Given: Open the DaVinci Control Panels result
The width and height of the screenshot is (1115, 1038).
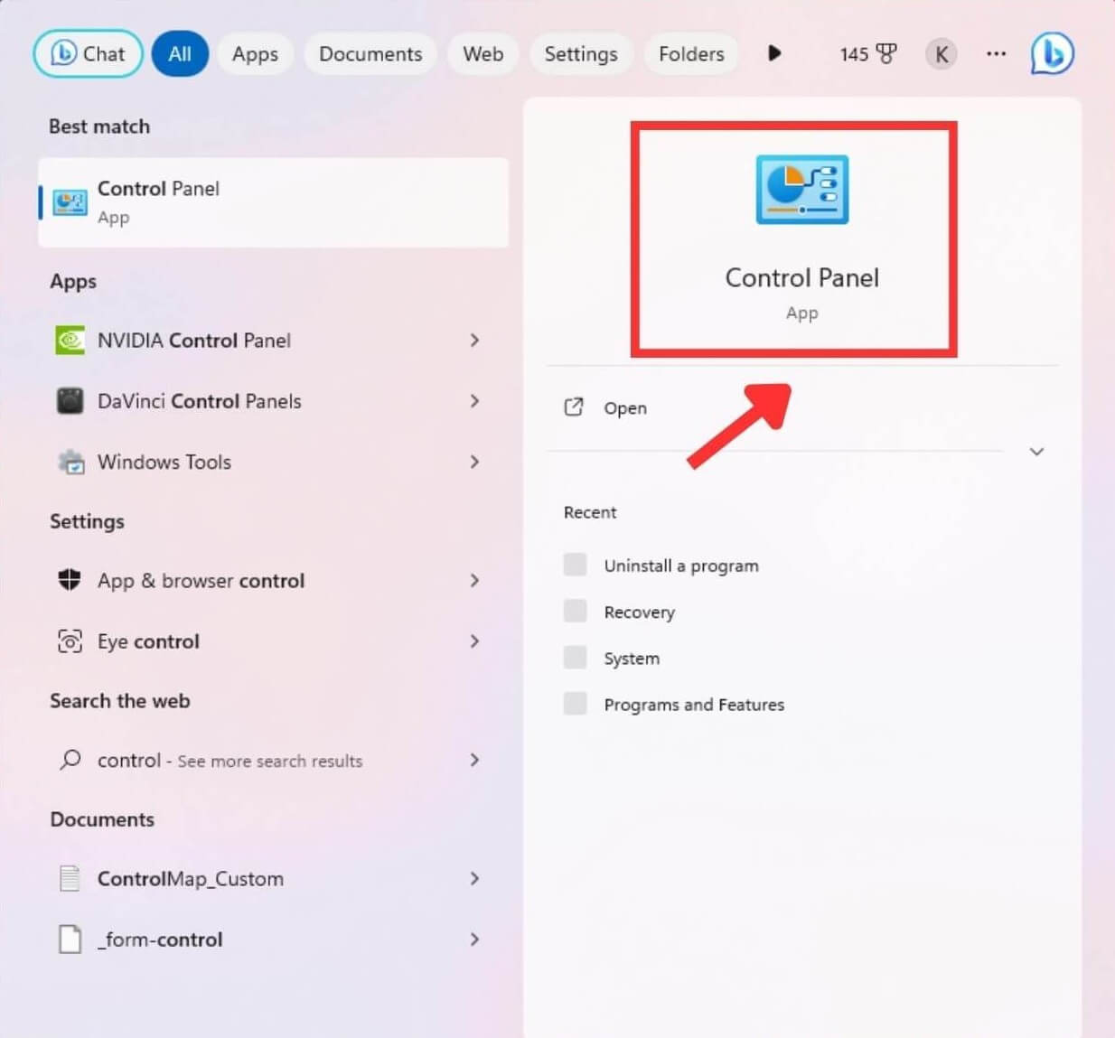Looking at the screenshot, I should (x=273, y=401).
